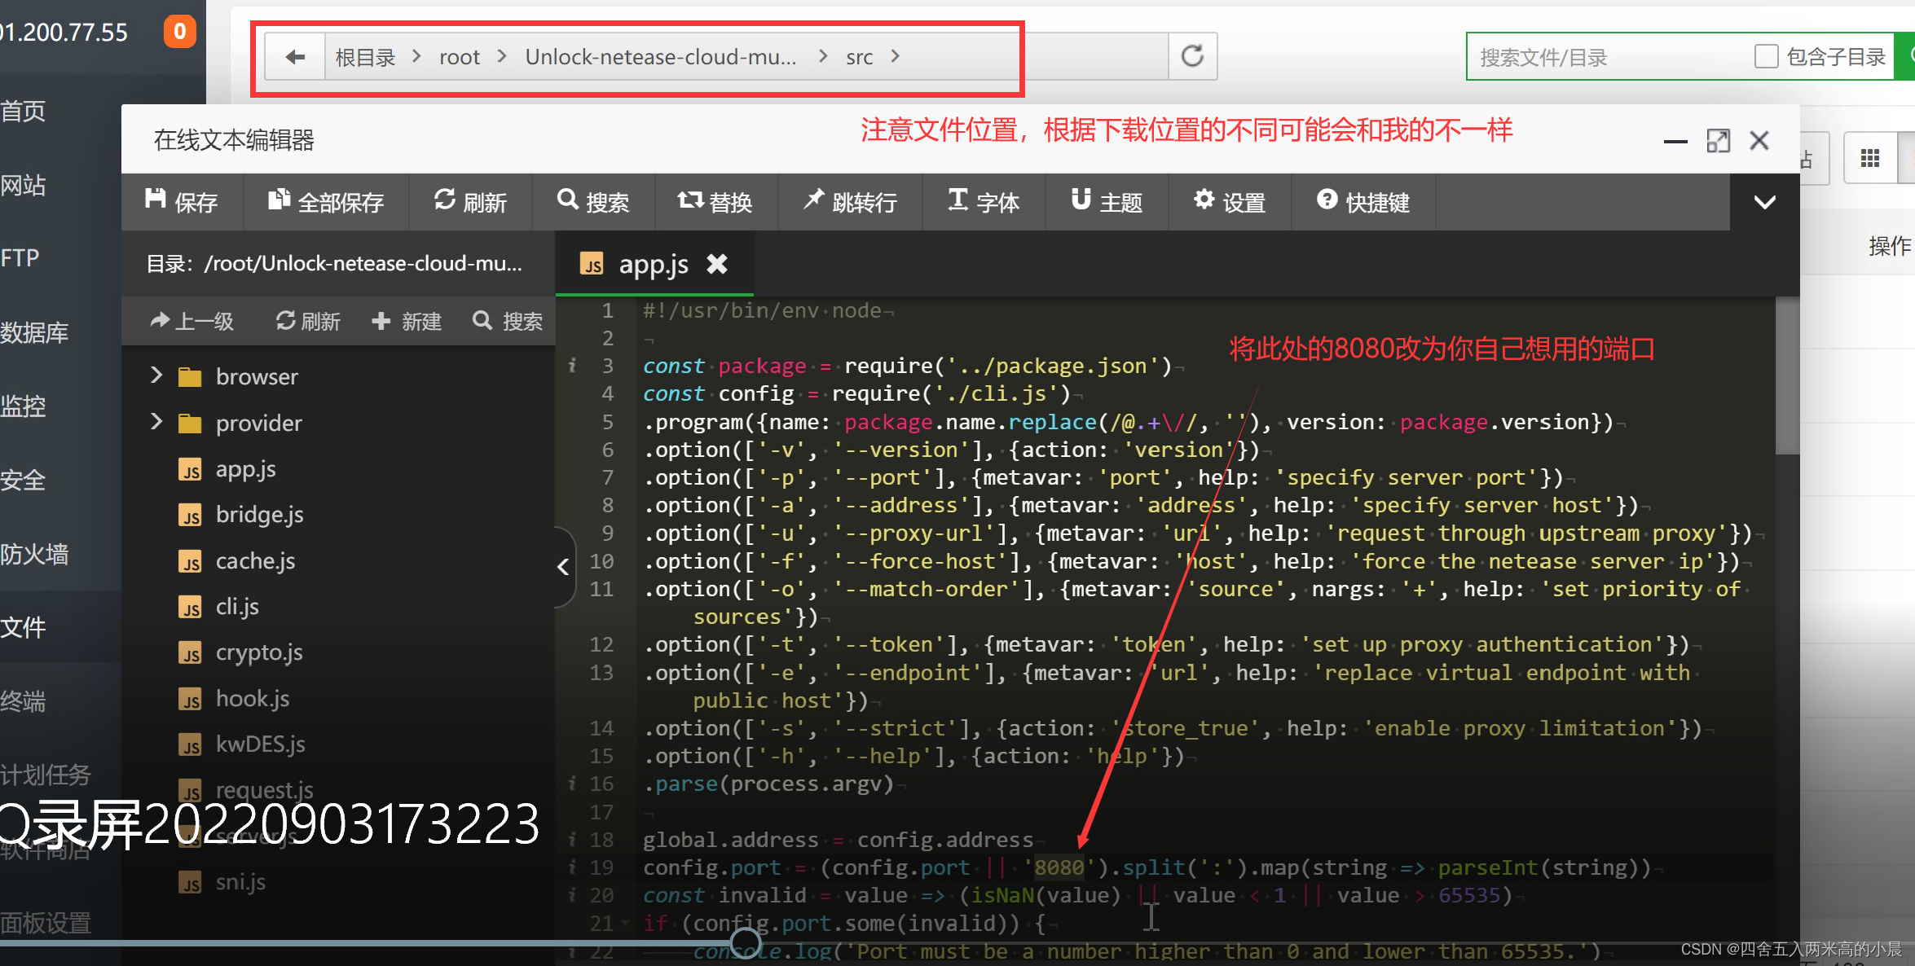Click src in the breadcrumb path
This screenshot has width=1915, height=966.
(860, 57)
